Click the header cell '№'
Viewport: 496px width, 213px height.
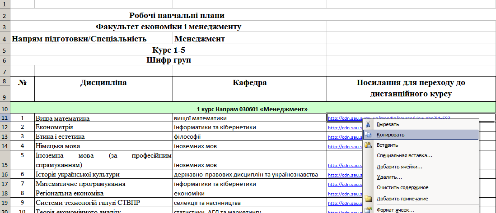23,89
